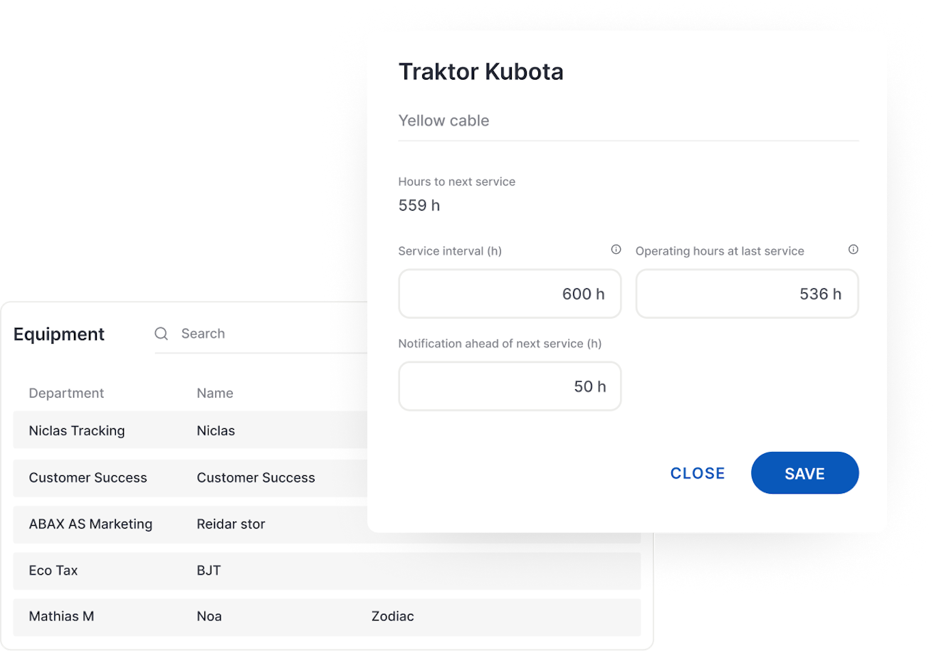Screen dimensions: 934x651
Task: Select the Zodiac cell
Action: (x=392, y=617)
